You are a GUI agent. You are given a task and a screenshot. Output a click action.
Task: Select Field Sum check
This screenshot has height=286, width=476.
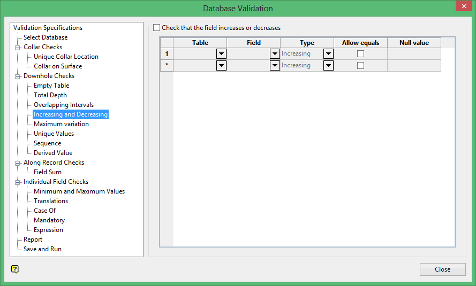click(x=47, y=172)
